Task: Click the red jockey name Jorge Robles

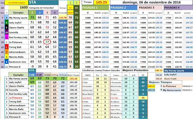Action: tap(87, 98)
